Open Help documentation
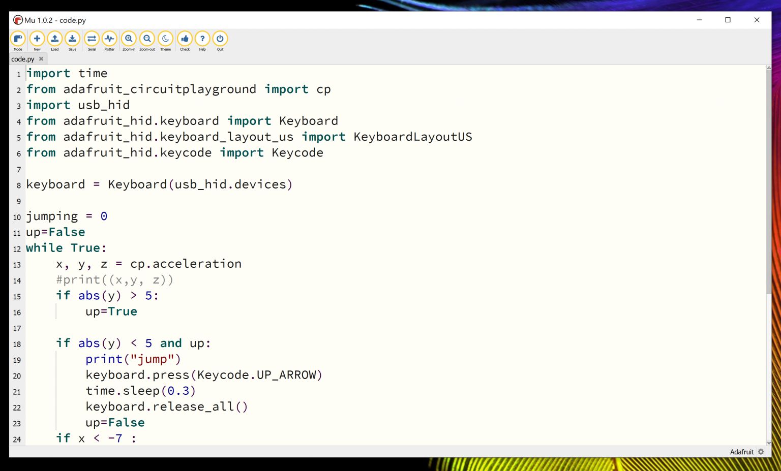The height and width of the screenshot is (471, 781). 202,40
